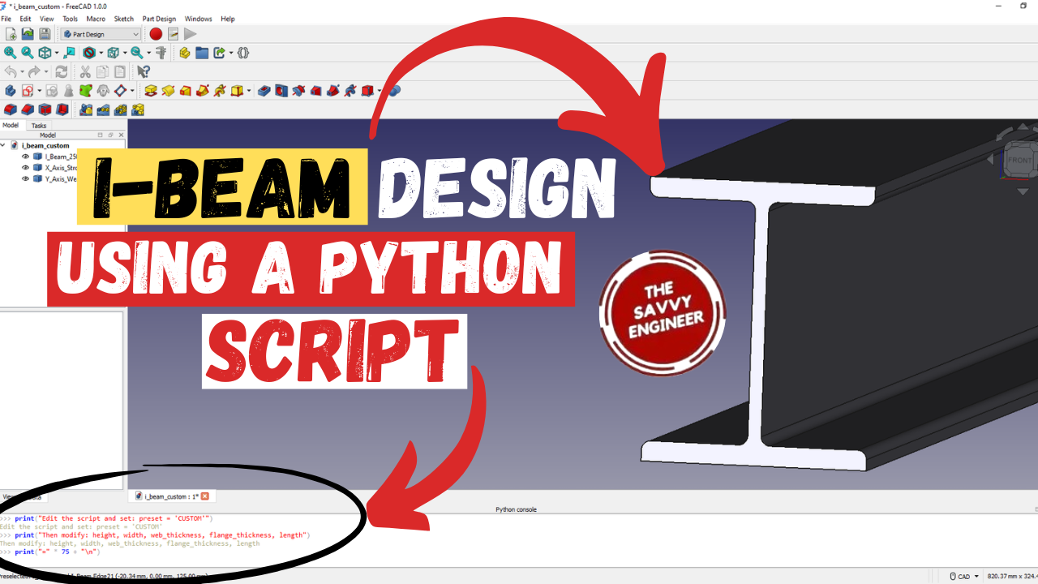Open the Macro menu
Viewport: 1038px width, 584px height.
tap(96, 19)
